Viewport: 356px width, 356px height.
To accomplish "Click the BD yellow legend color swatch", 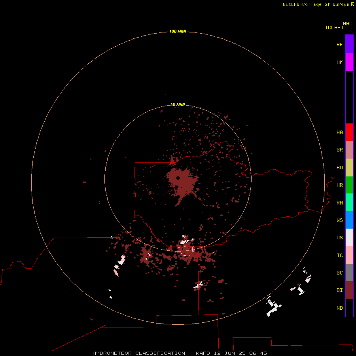I will point(349,168).
